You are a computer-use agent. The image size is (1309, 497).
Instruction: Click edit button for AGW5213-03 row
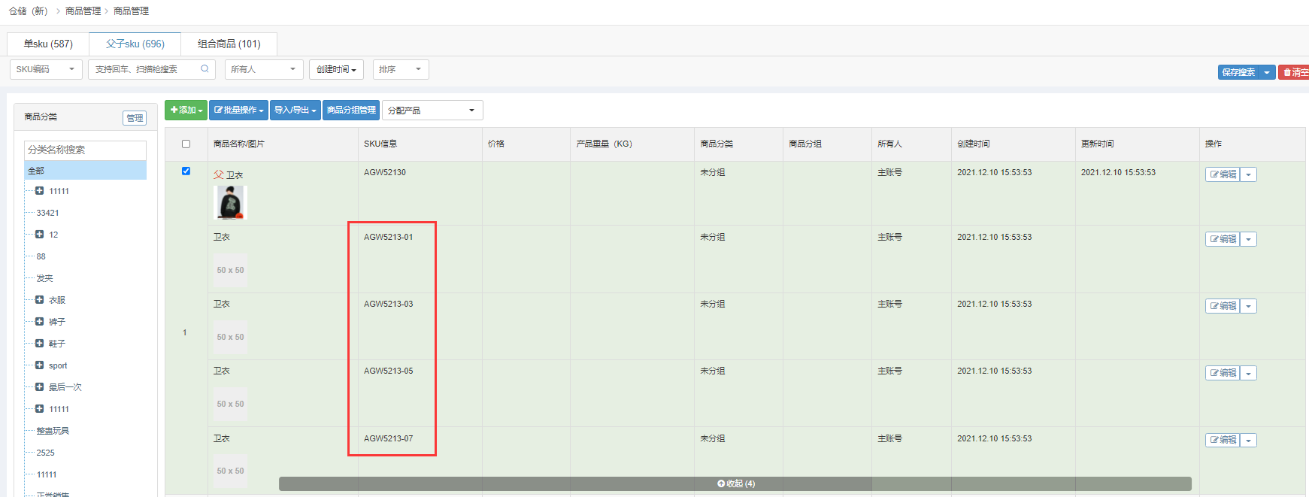point(1223,306)
